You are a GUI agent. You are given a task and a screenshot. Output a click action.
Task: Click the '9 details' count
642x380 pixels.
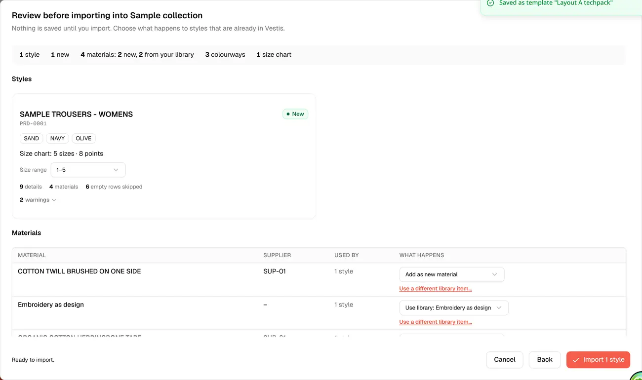[x=31, y=187]
